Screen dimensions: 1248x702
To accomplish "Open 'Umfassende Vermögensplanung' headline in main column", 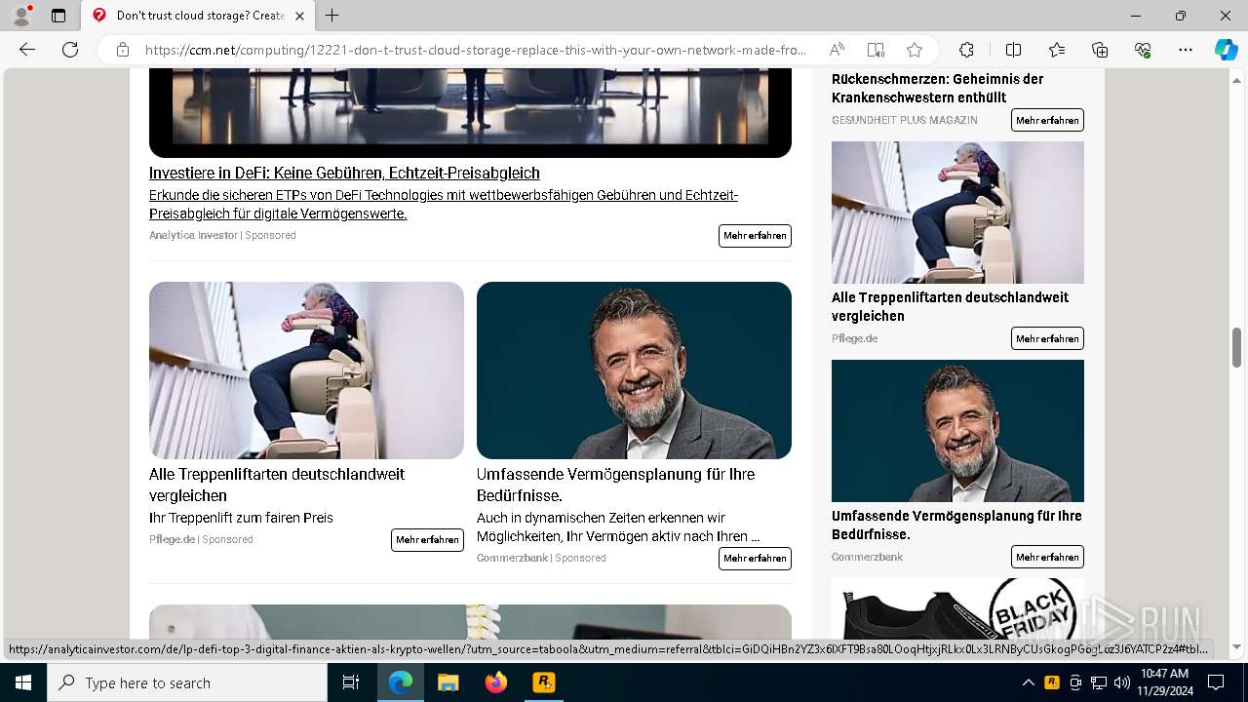I will (615, 485).
